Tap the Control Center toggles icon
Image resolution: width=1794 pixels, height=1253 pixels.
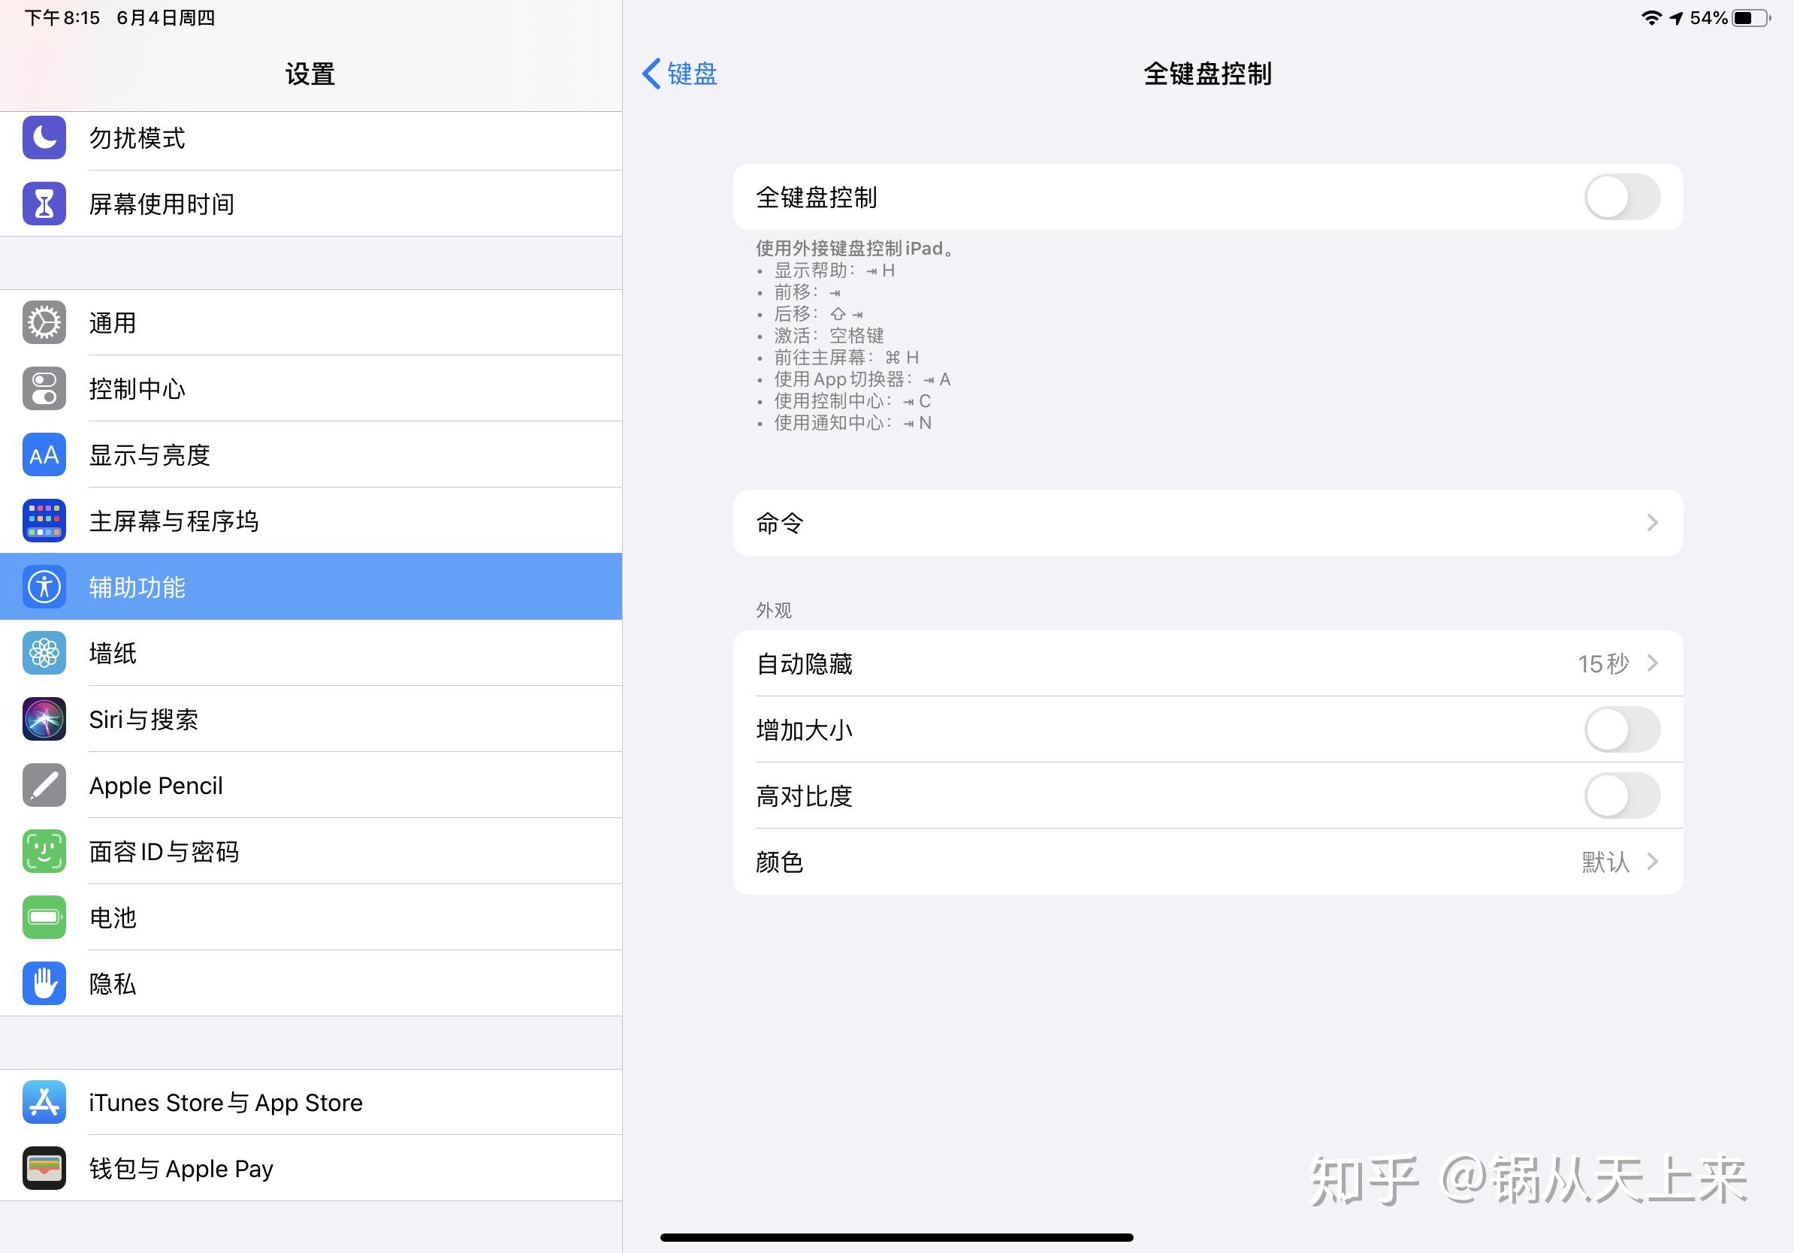44,388
